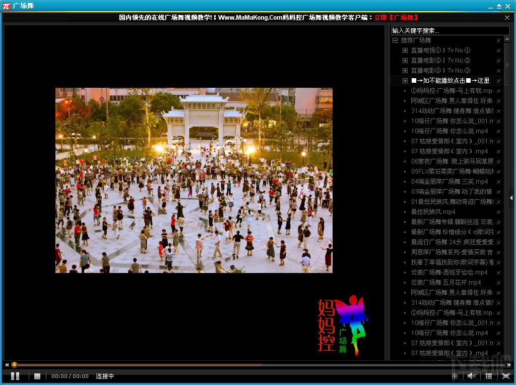Select 如不能播放点击这里 playlist item

click(x=449, y=81)
